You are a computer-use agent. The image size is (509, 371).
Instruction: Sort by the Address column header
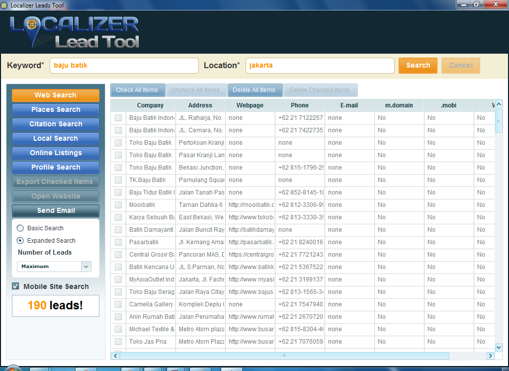click(x=200, y=105)
